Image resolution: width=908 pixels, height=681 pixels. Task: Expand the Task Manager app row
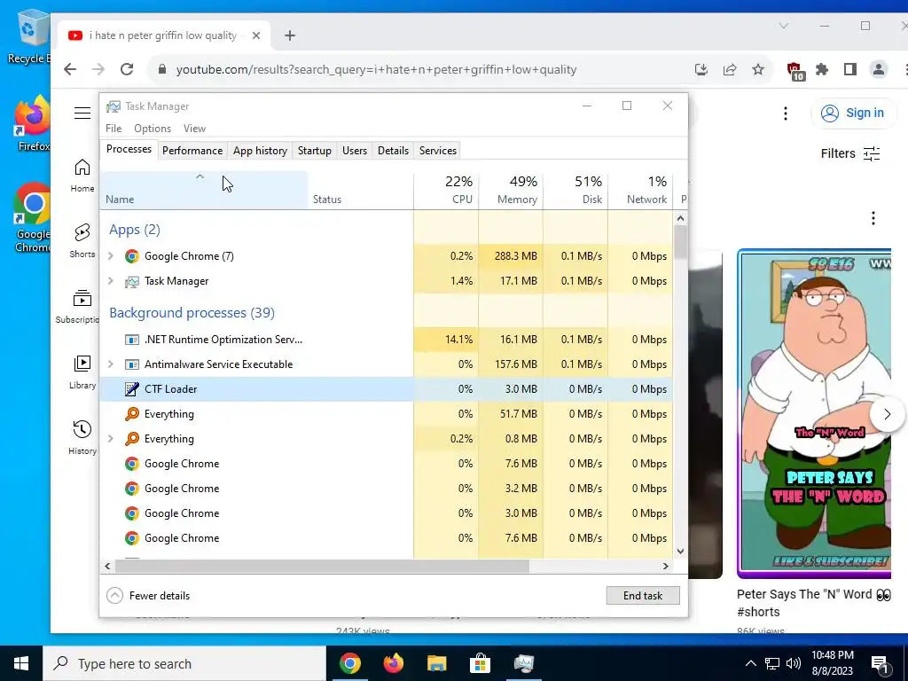click(111, 281)
